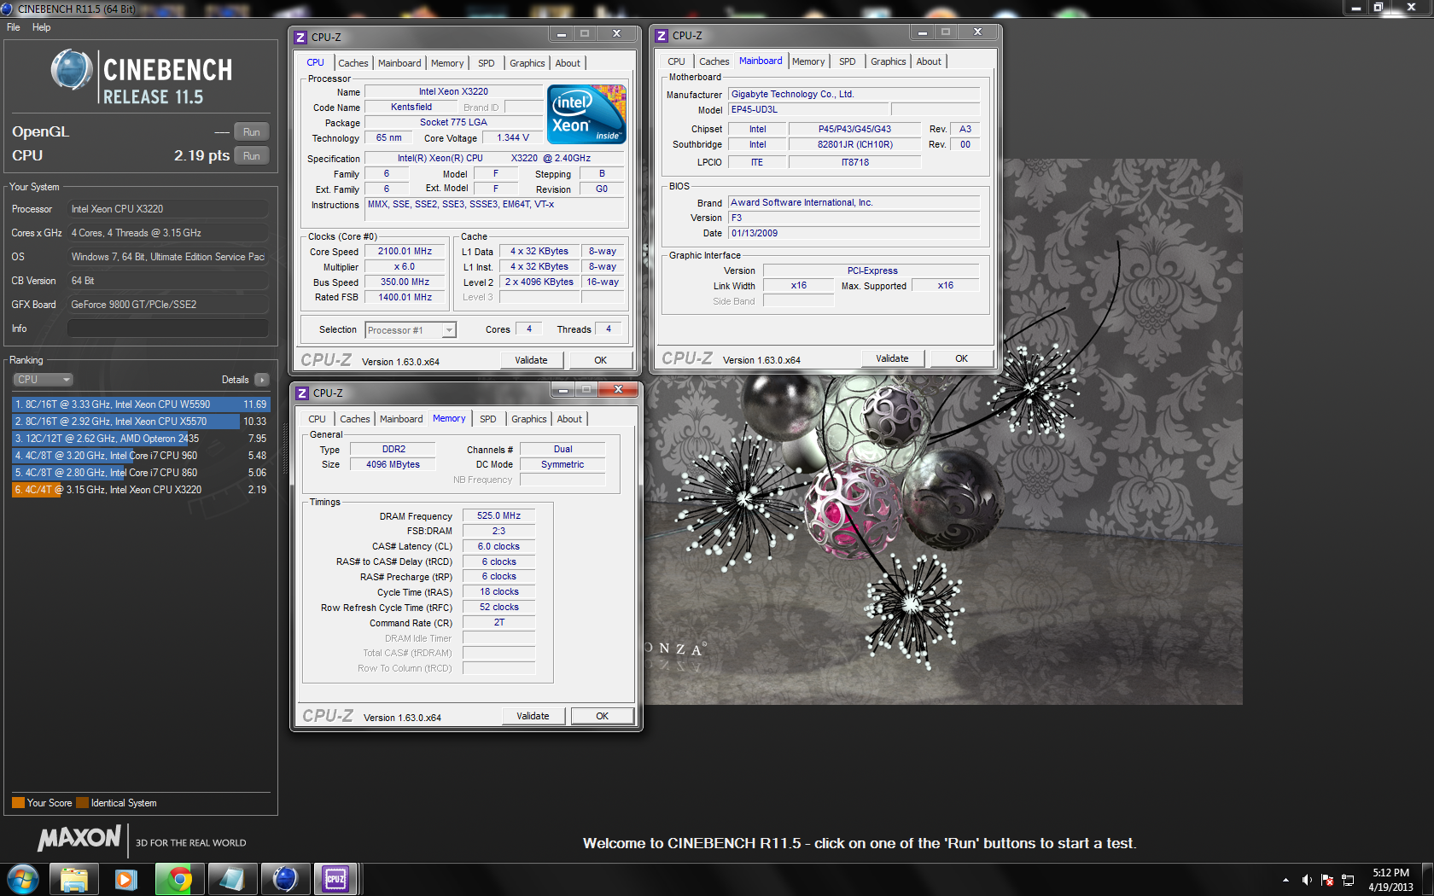Switch to Graphics tab in CPU window
Screen dimensions: 1434x896
tap(527, 63)
